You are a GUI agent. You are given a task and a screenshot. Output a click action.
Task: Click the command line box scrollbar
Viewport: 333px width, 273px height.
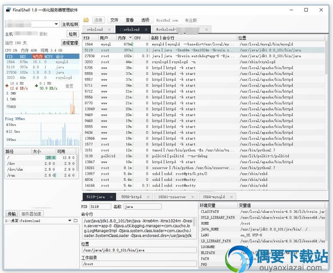pos(194,222)
